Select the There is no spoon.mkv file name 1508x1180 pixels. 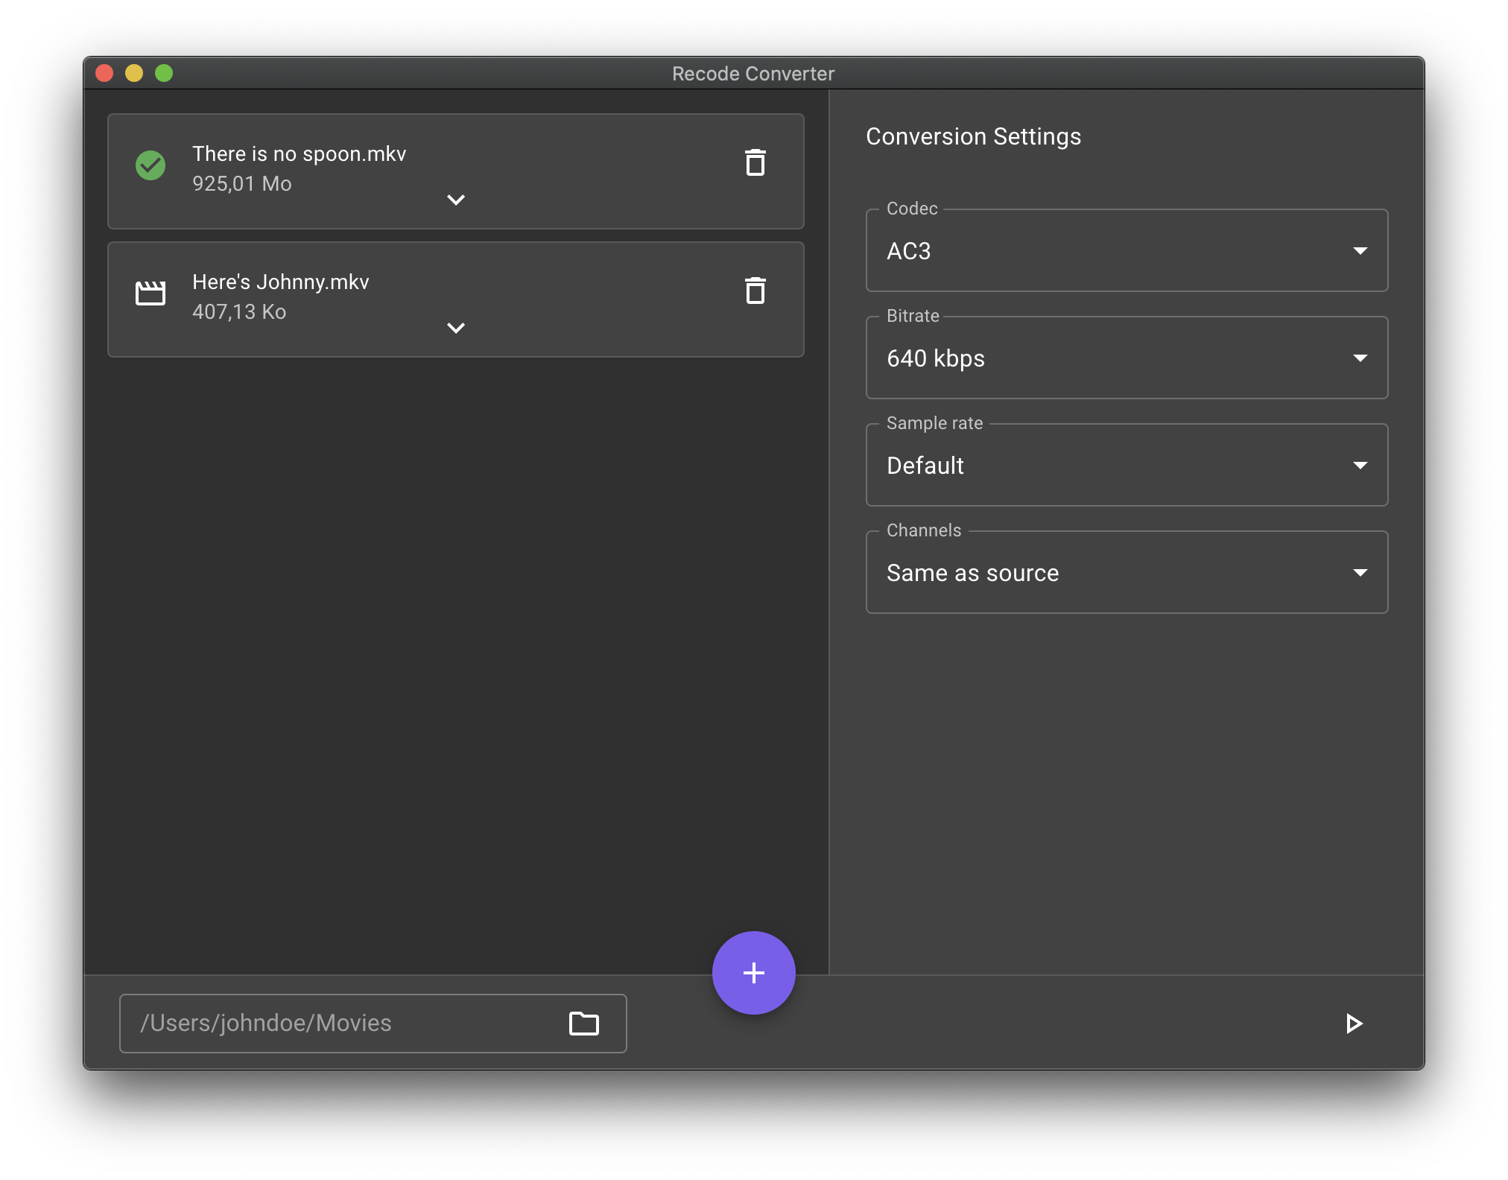click(x=299, y=154)
